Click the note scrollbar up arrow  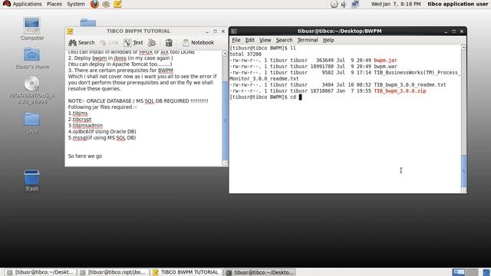(x=225, y=54)
